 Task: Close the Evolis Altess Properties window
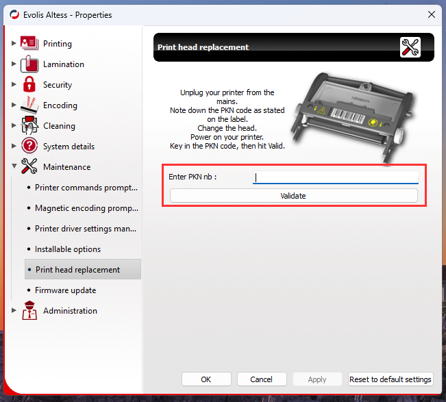[432, 14]
